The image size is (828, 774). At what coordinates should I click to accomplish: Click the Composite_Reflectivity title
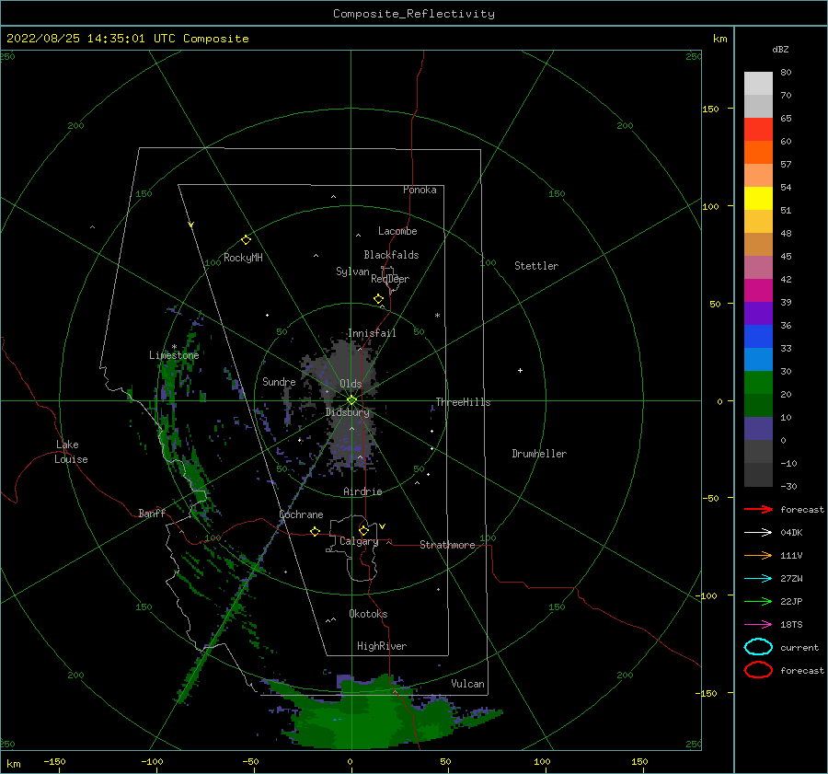pyautogui.click(x=413, y=14)
